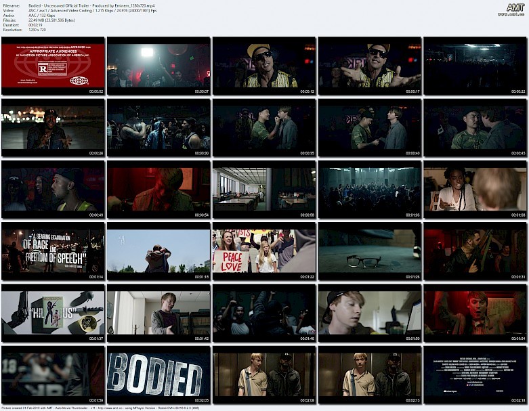Select the thumbnail stamped 00:01:50
The width and height of the screenshot is (529, 411).
[x=370, y=313]
